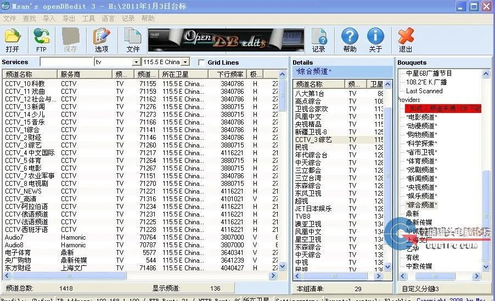Select the 新闻频道 bouquet

[422, 179]
